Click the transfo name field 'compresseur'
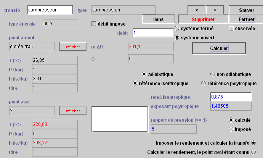 50,10
